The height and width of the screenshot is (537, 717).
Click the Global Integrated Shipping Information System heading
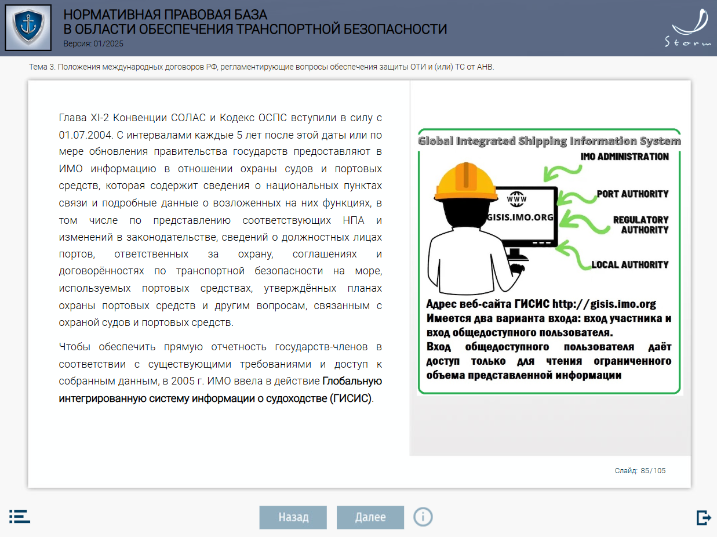click(x=549, y=141)
